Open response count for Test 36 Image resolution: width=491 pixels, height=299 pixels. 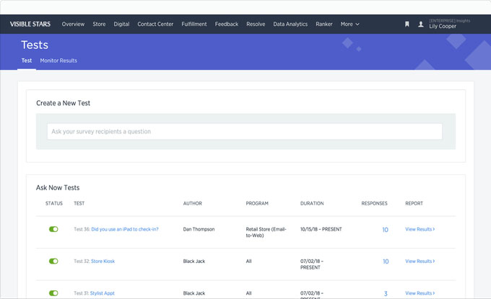[x=385, y=229]
